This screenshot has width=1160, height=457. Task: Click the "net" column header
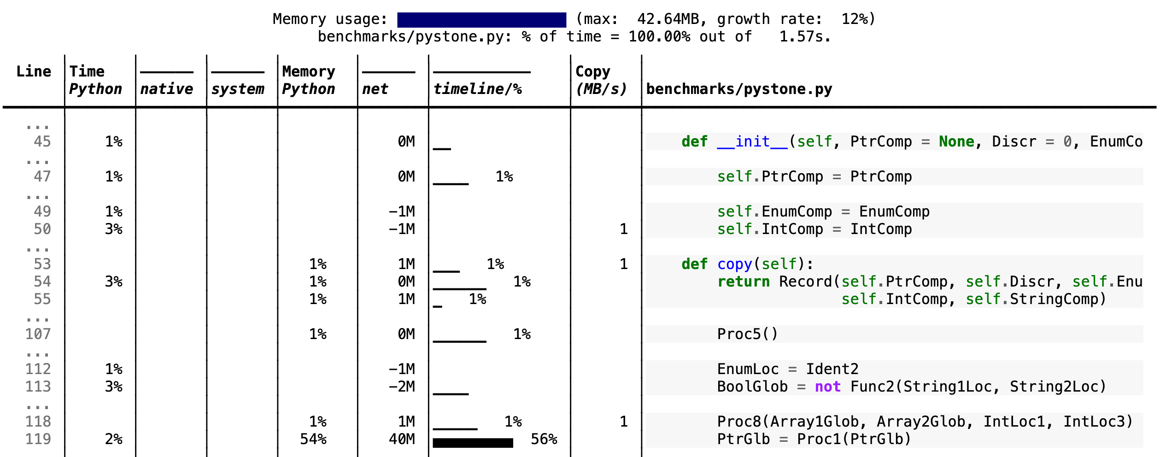click(x=374, y=89)
